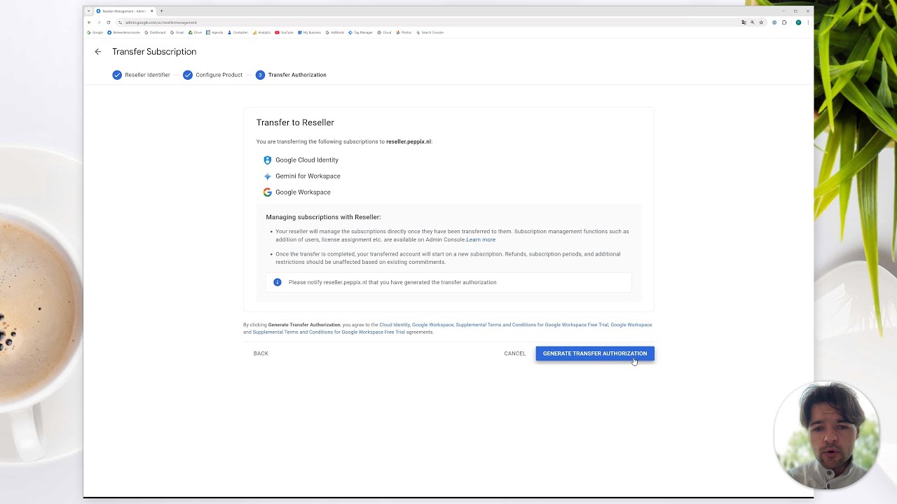This screenshot has height=504, width=897.
Task: Open the YouTube bookmark
Action: pos(285,32)
